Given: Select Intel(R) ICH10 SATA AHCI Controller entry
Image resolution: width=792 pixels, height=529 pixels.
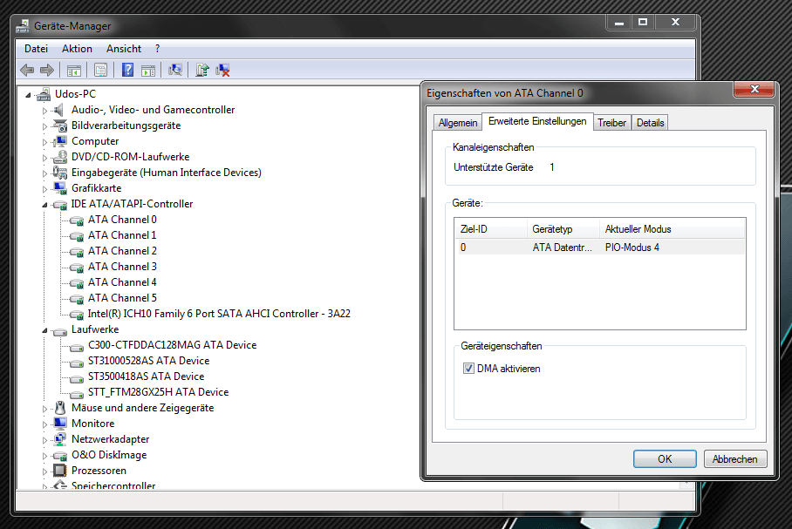Looking at the screenshot, I should pos(219,314).
